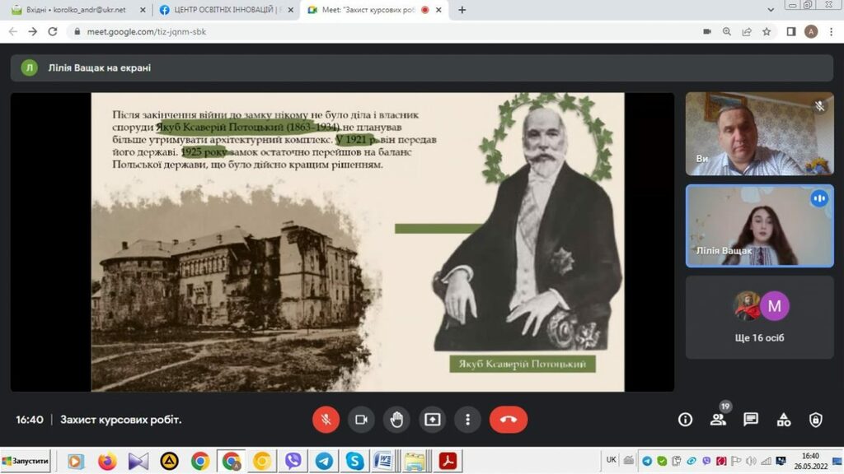Image resolution: width=844 pixels, height=474 pixels.
Task: Open the three-dot more options menu in Meet
Action: coord(467,420)
